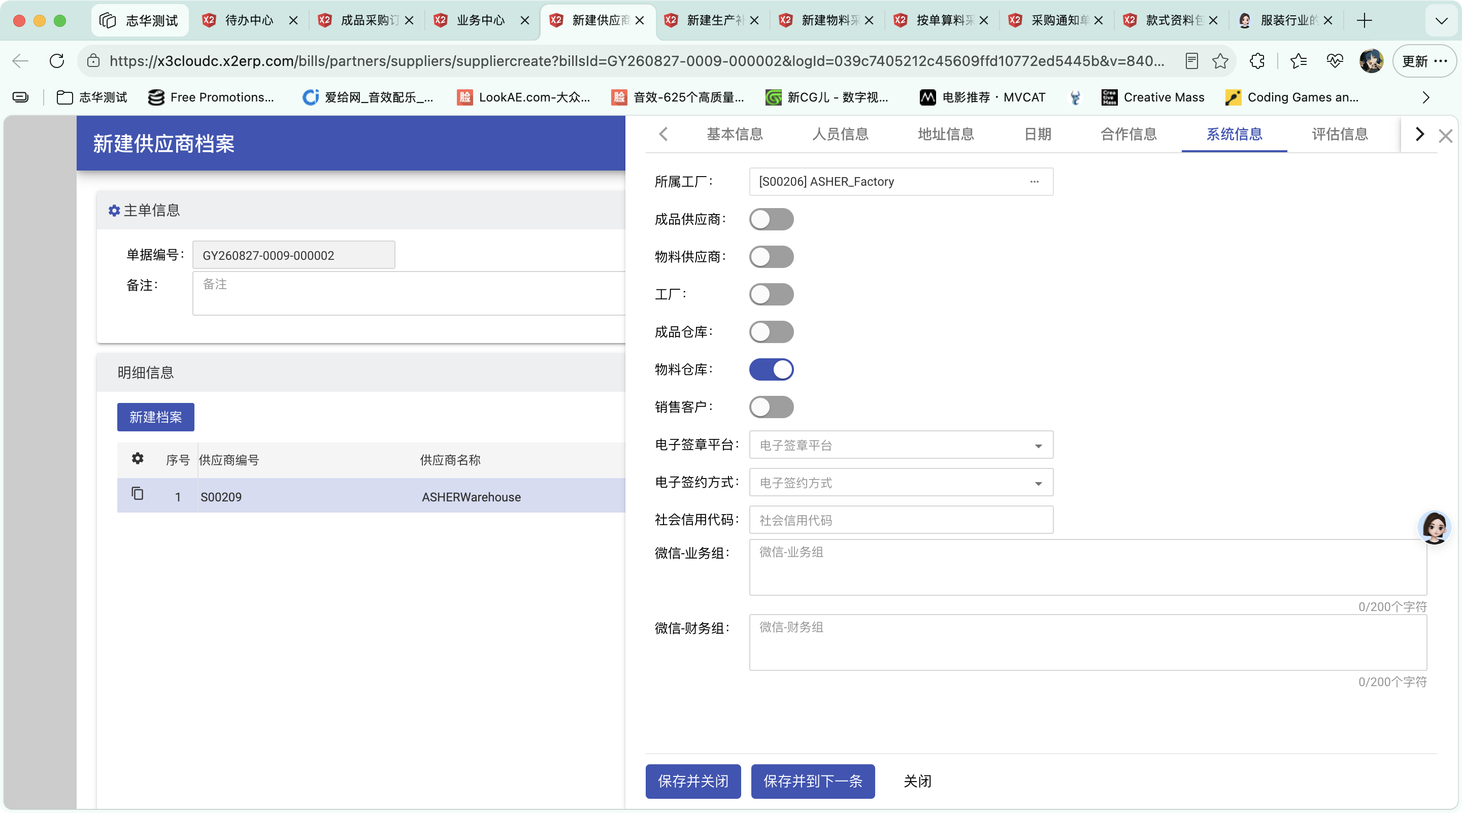Click the browser reload icon
The height and width of the screenshot is (813, 1462).
(57, 61)
